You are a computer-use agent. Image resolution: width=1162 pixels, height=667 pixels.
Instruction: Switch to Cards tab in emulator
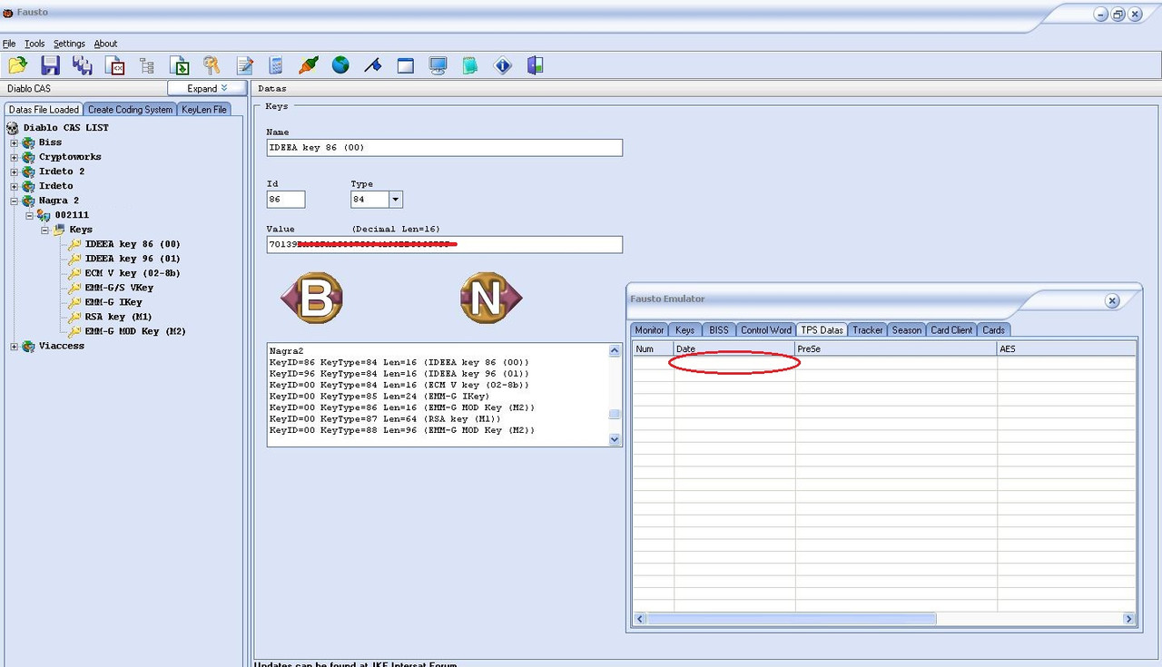[x=993, y=329]
